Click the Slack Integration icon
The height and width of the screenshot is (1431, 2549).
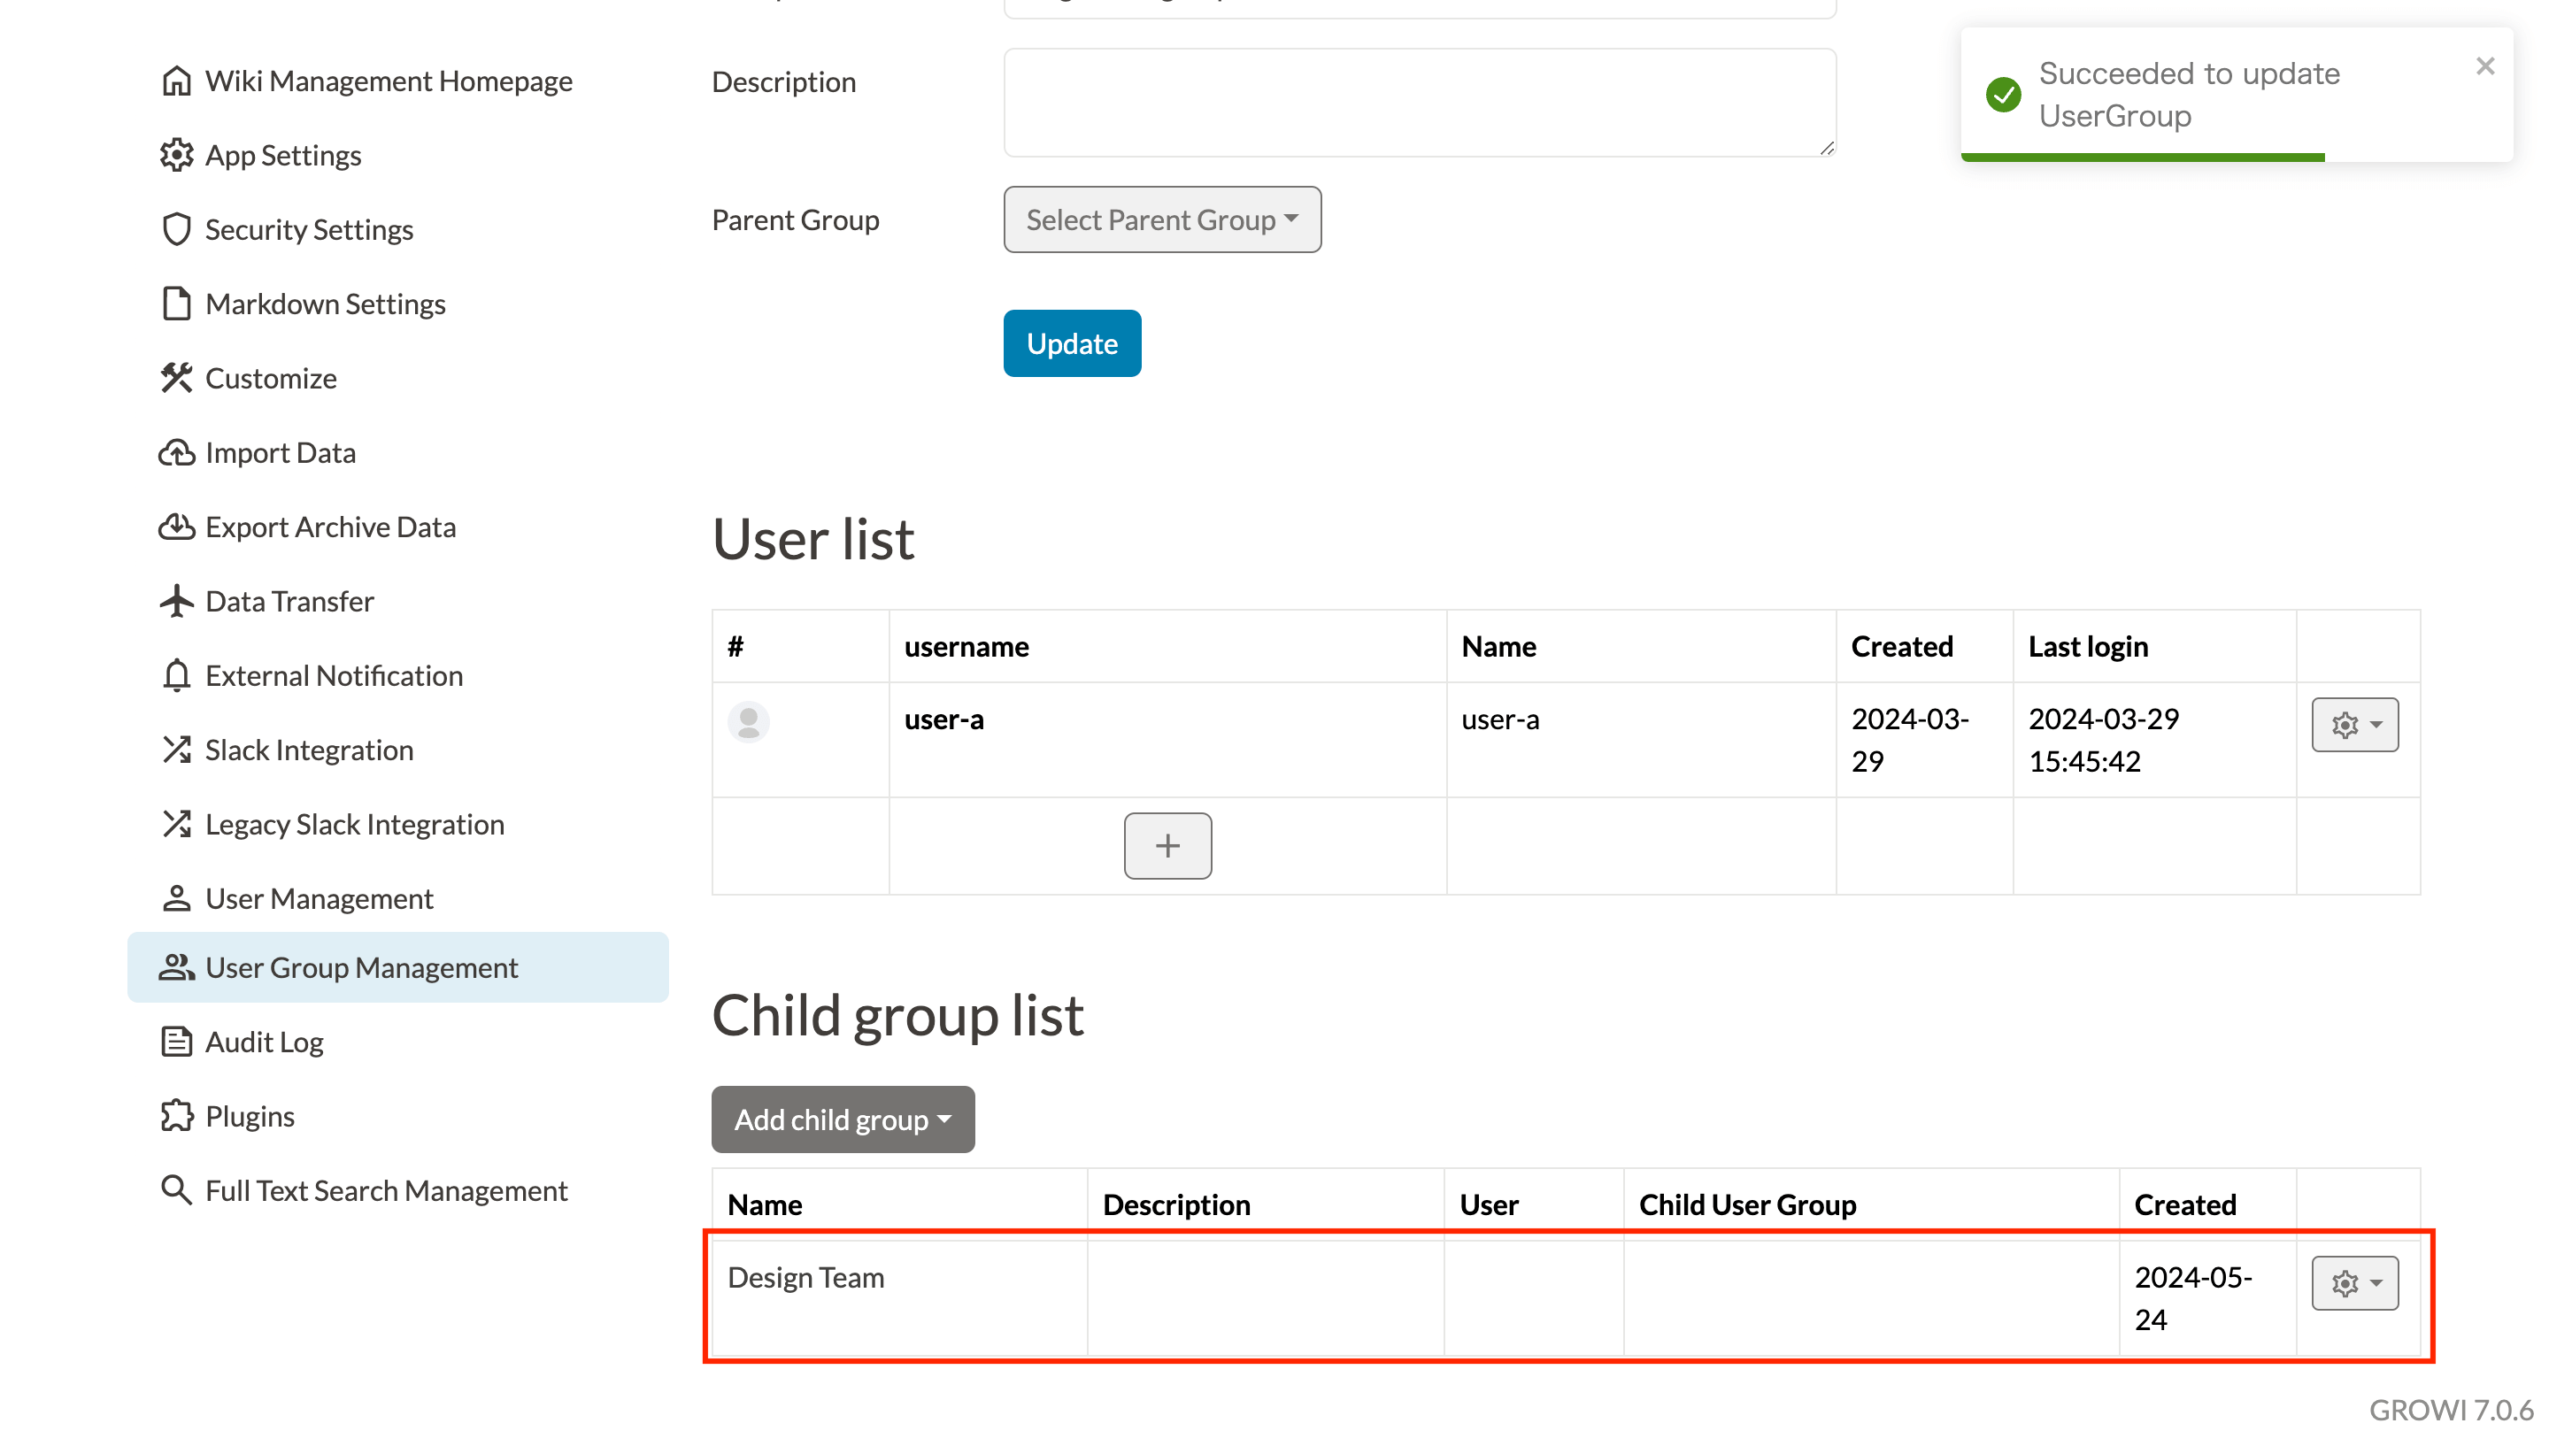coord(175,750)
